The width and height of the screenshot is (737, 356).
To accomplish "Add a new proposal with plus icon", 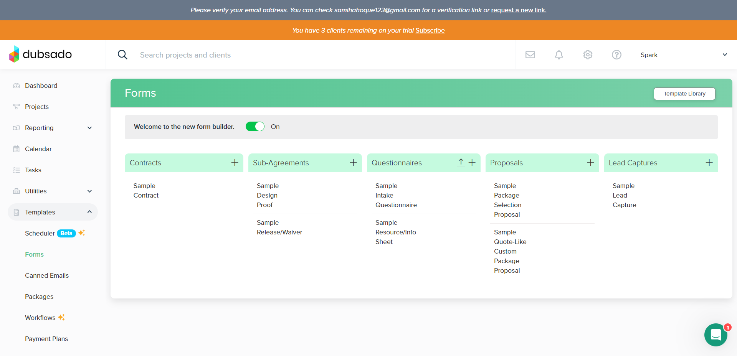I will [x=590, y=163].
